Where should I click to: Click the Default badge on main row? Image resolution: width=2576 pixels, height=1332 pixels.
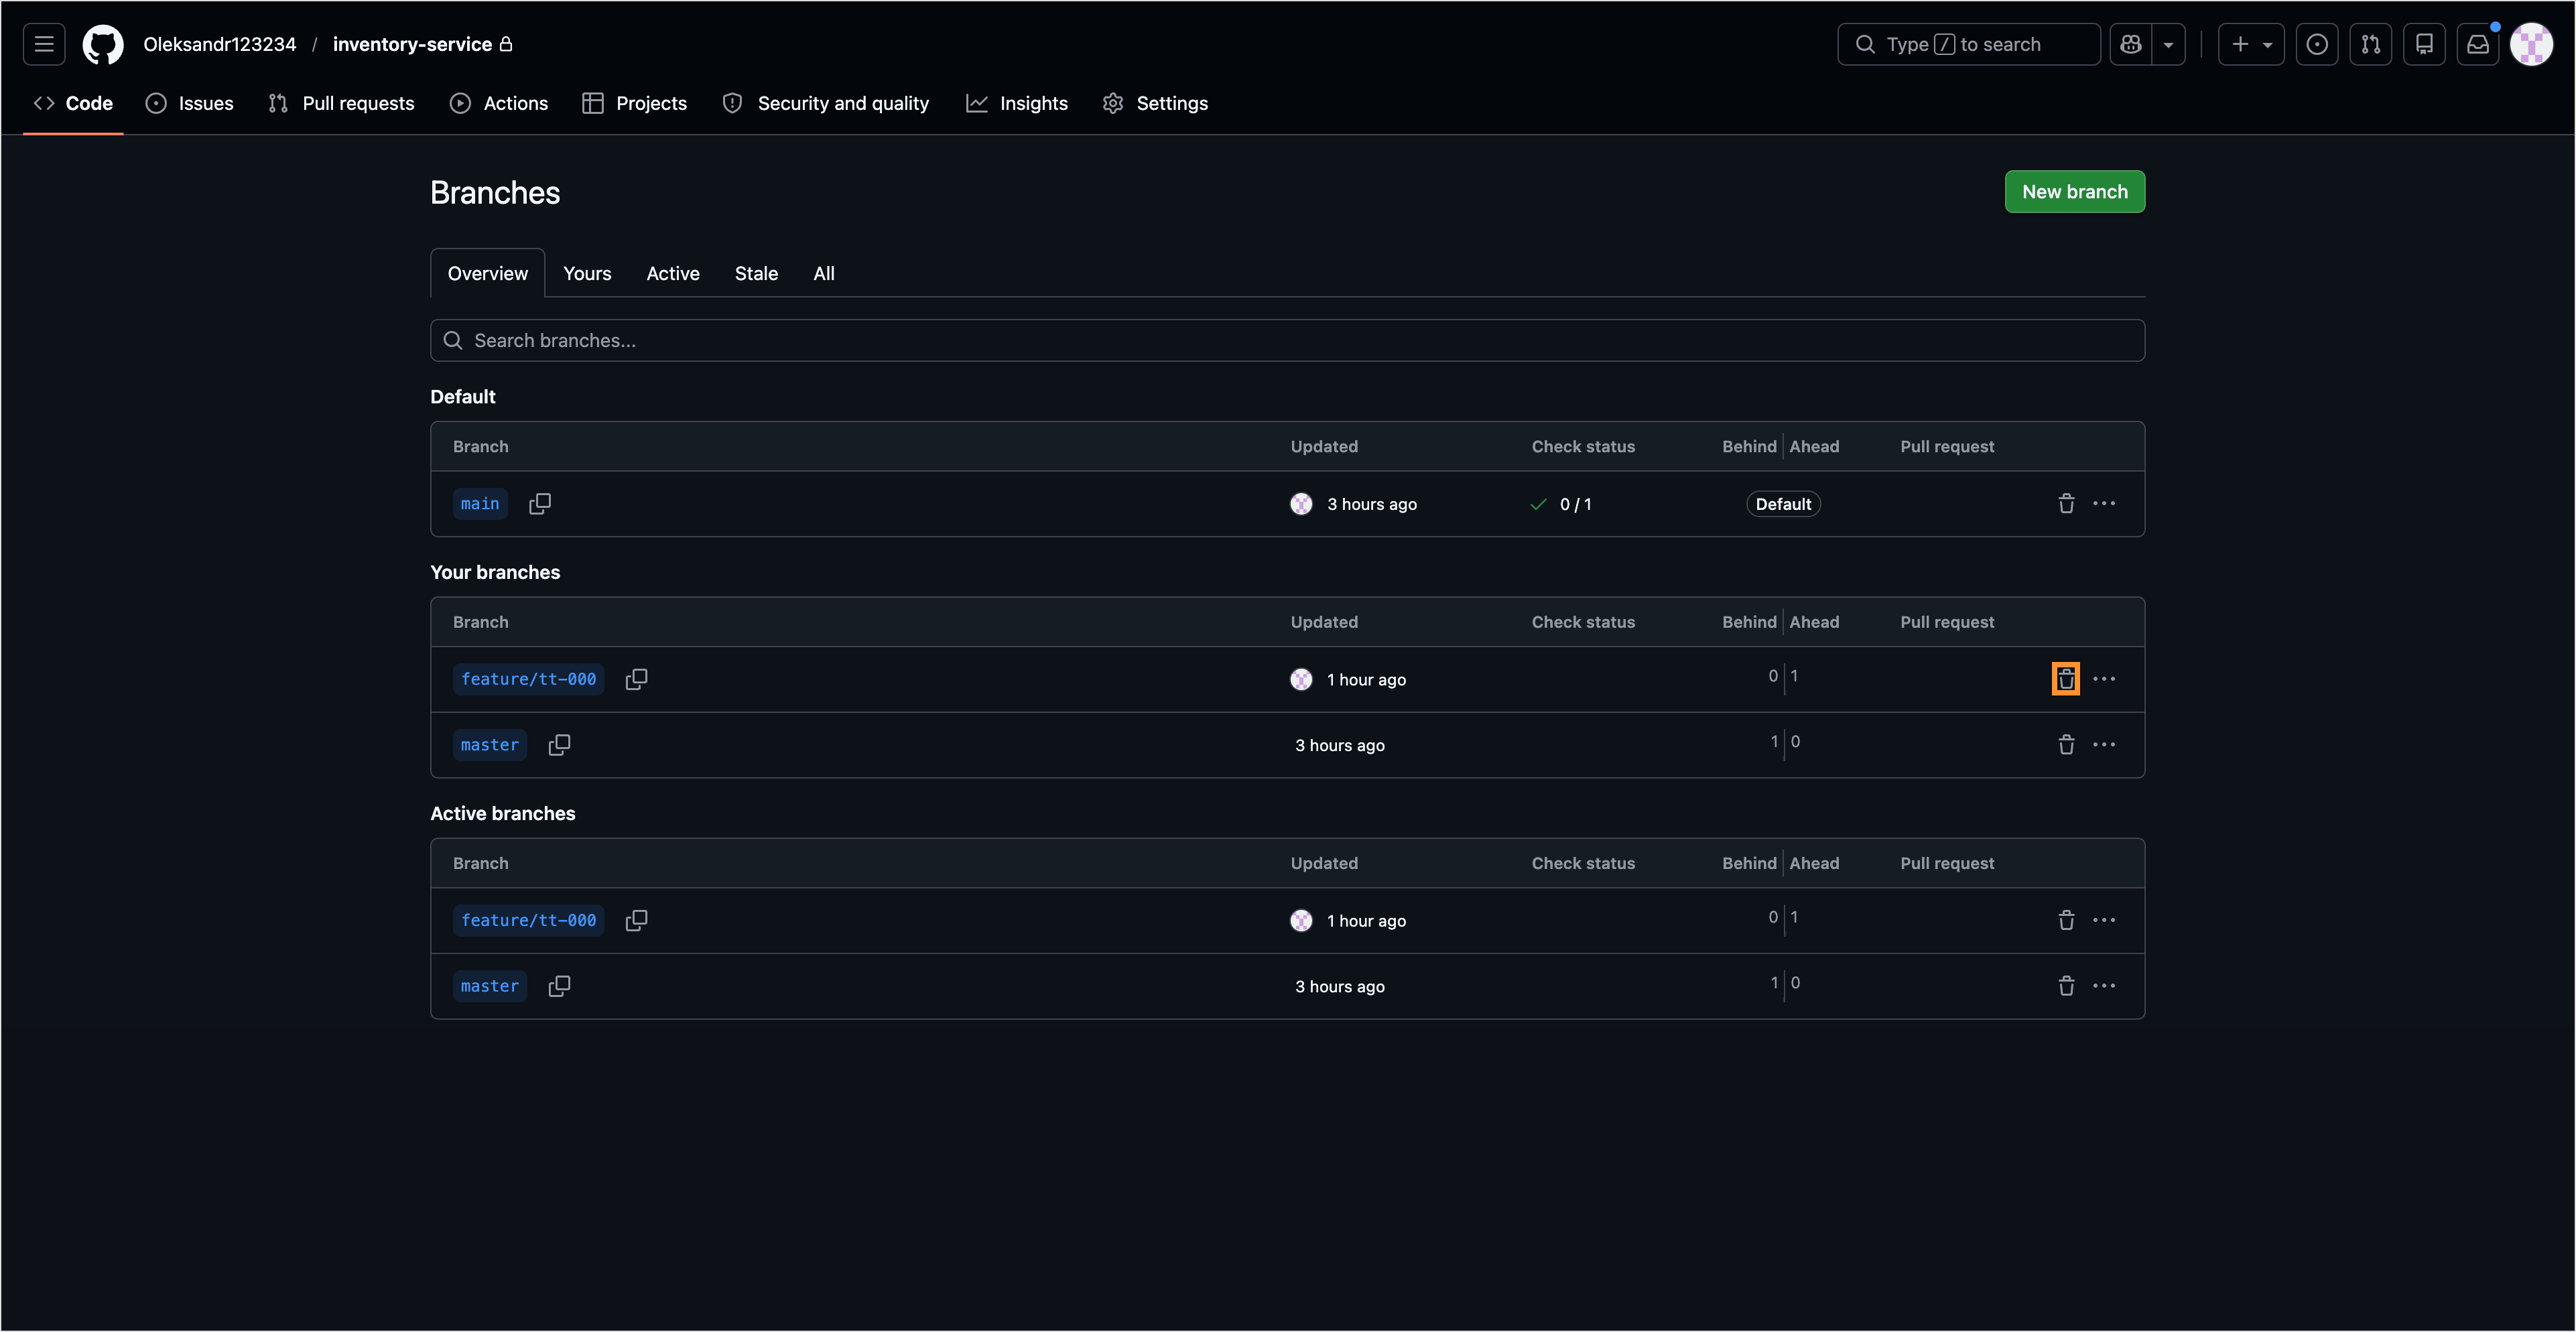(1783, 504)
